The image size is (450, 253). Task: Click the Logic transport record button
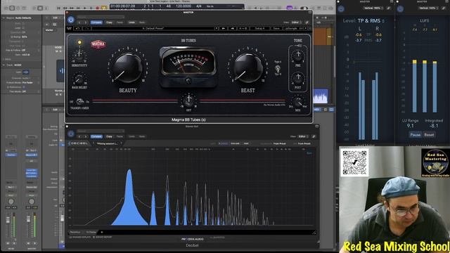point(98,8)
